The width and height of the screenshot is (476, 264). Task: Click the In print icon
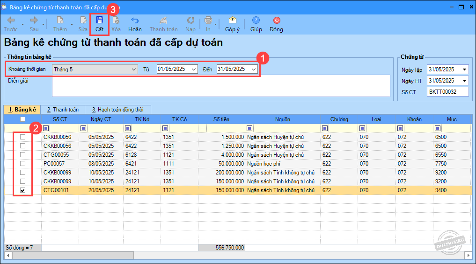tap(208, 21)
